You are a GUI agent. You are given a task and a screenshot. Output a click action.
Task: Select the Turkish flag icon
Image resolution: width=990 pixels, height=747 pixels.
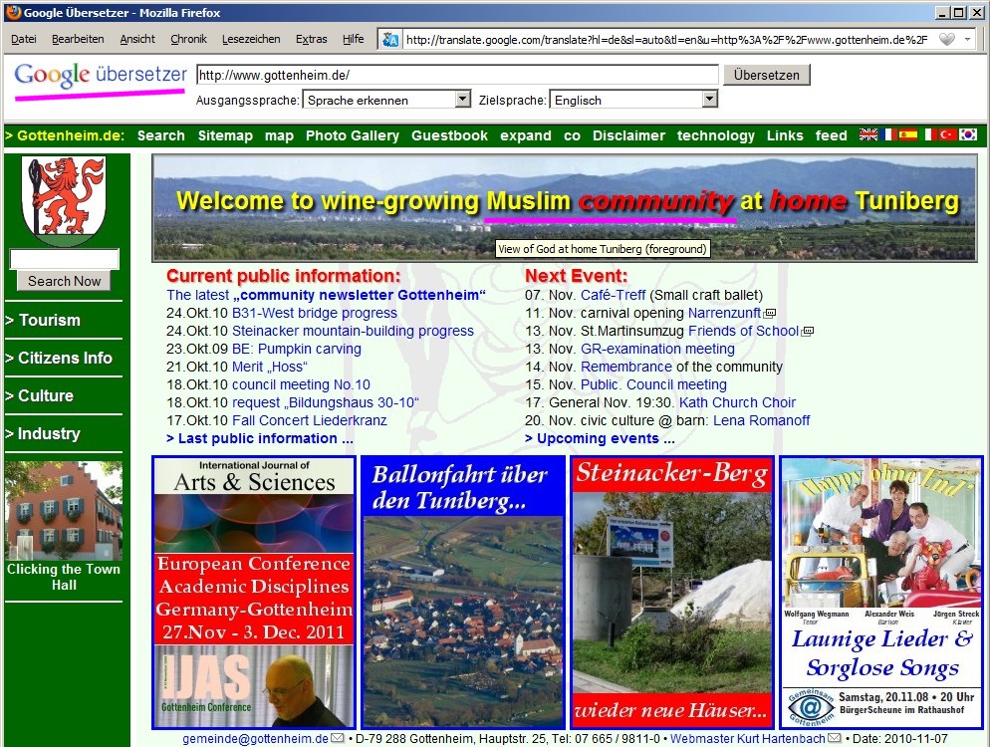pyautogui.click(x=947, y=135)
